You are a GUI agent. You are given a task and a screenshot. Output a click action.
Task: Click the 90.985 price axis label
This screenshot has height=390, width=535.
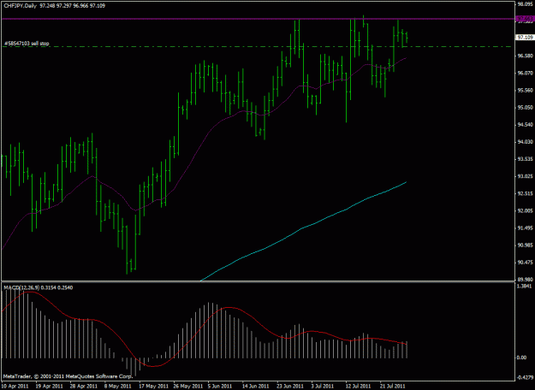(x=525, y=245)
